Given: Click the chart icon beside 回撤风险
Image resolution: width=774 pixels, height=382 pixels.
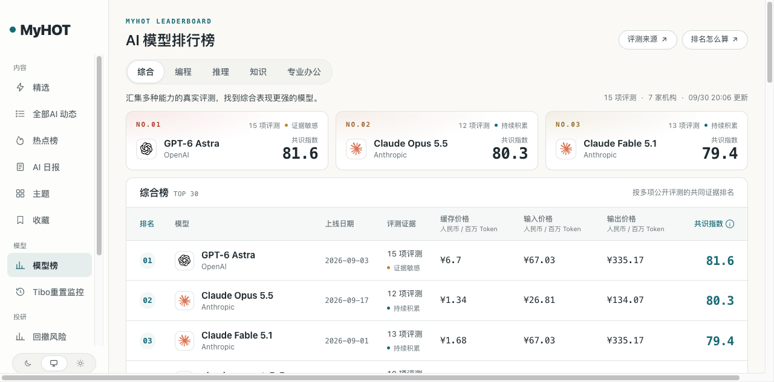Looking at the screenshot, I should point(20,337).
